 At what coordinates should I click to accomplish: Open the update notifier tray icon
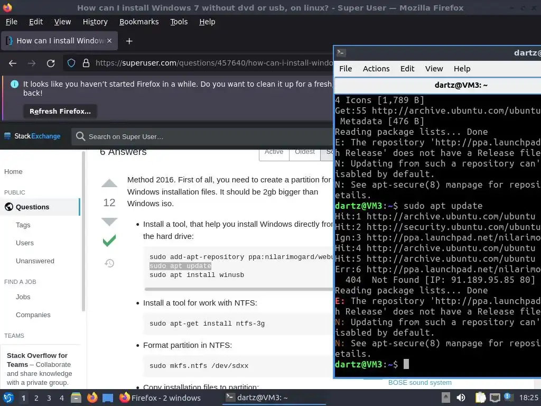[508, 397]
